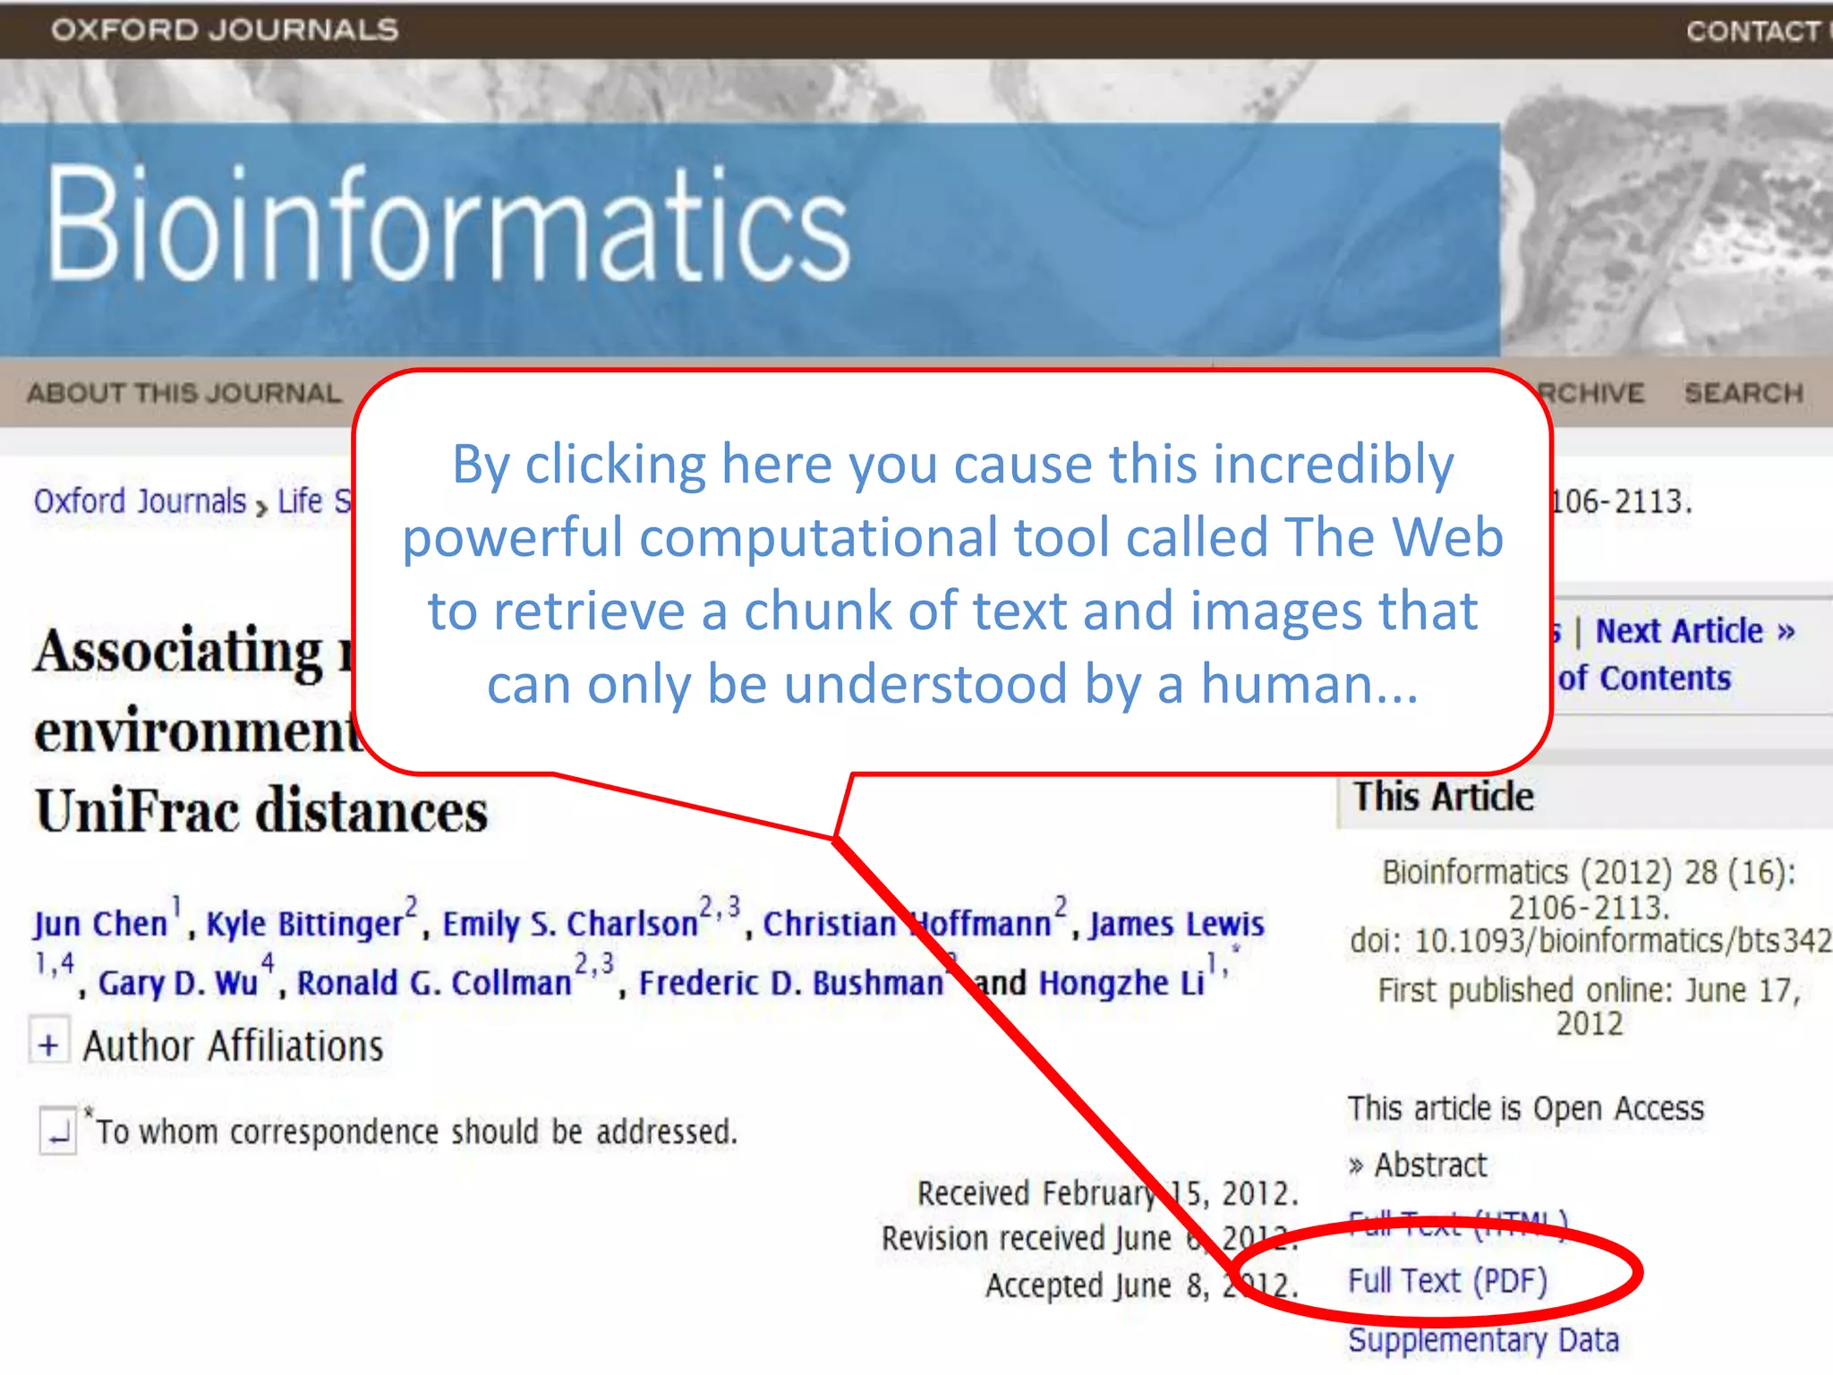Open the Search menu item
This screenshot has width=1833, height=1375.
1743,393
